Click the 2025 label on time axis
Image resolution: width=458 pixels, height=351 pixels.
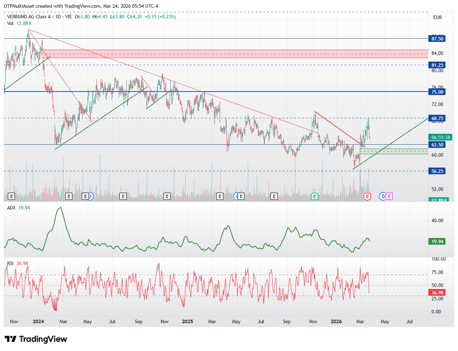pos(187,321)
